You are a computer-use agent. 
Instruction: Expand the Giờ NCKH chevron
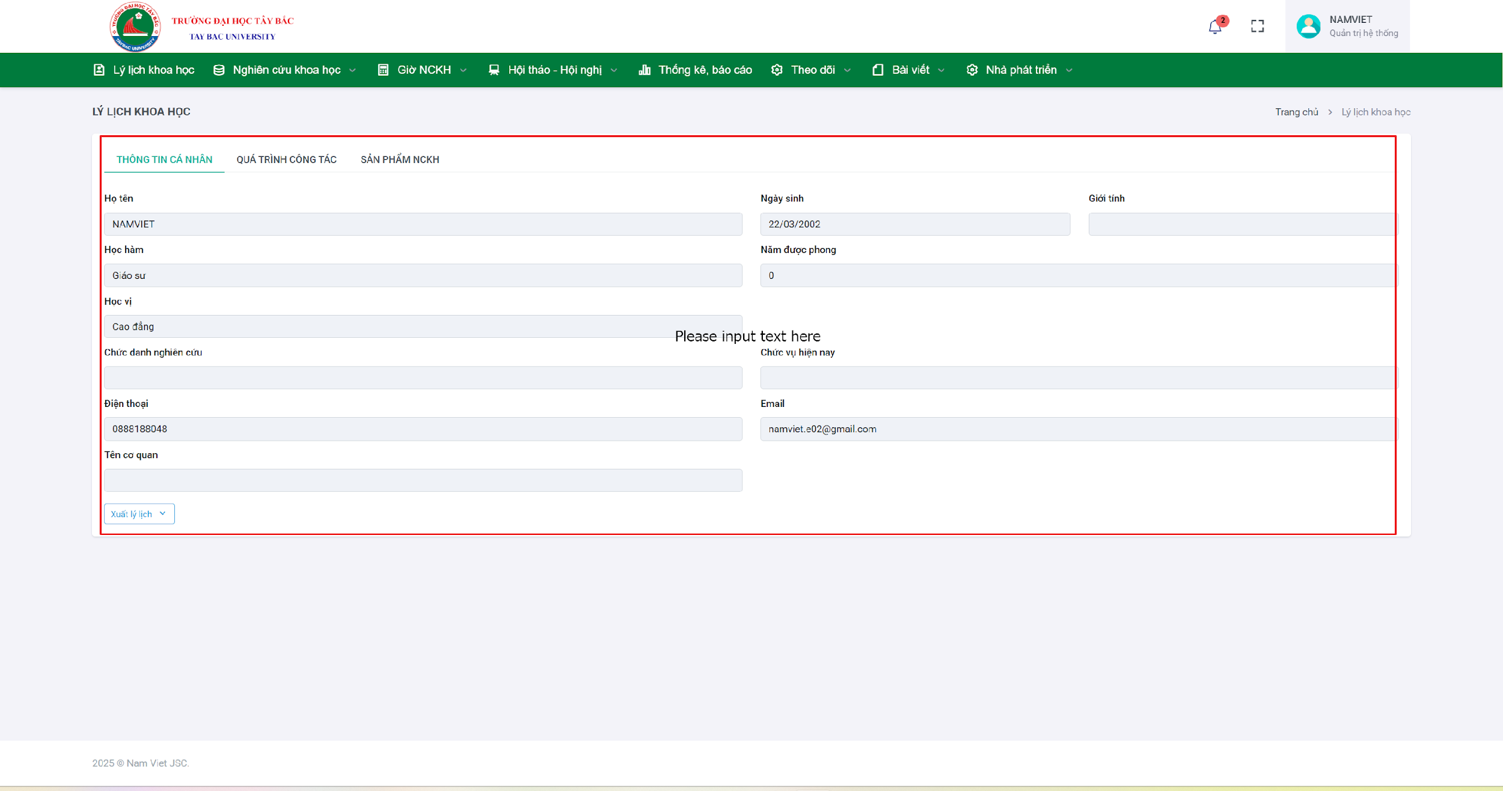[464, 70]
